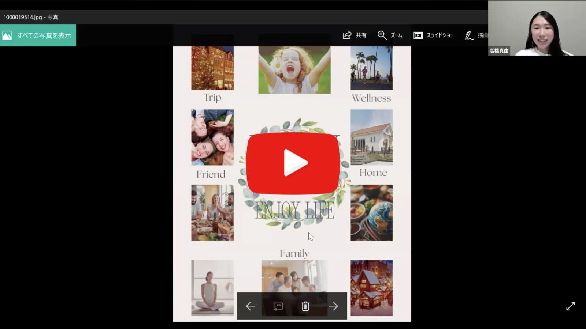Click the friends lying on grass photo
Screen dimensions: 586x329
click(212, 137)
